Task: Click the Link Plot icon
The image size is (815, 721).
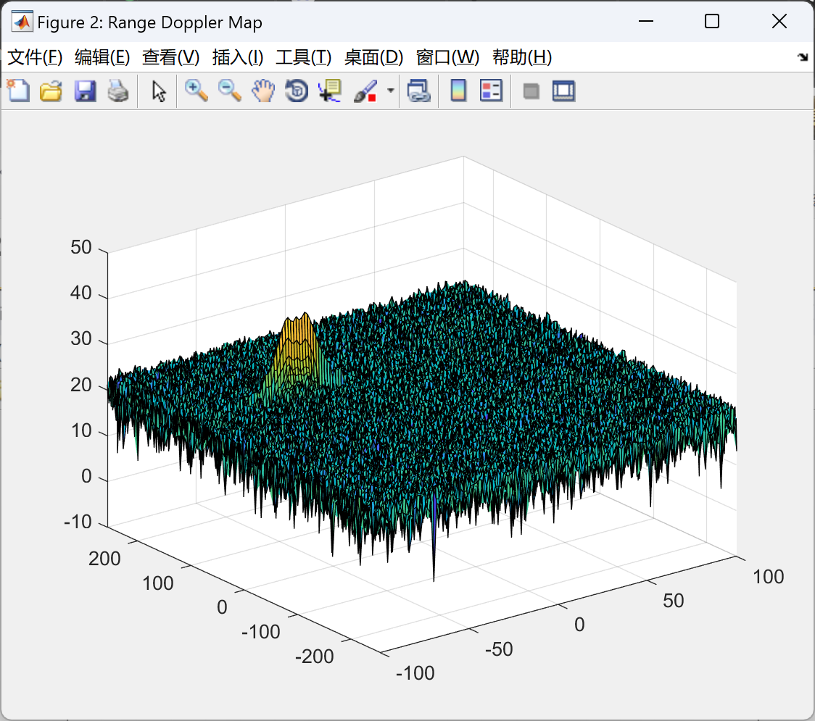Action: click(419, 91)
